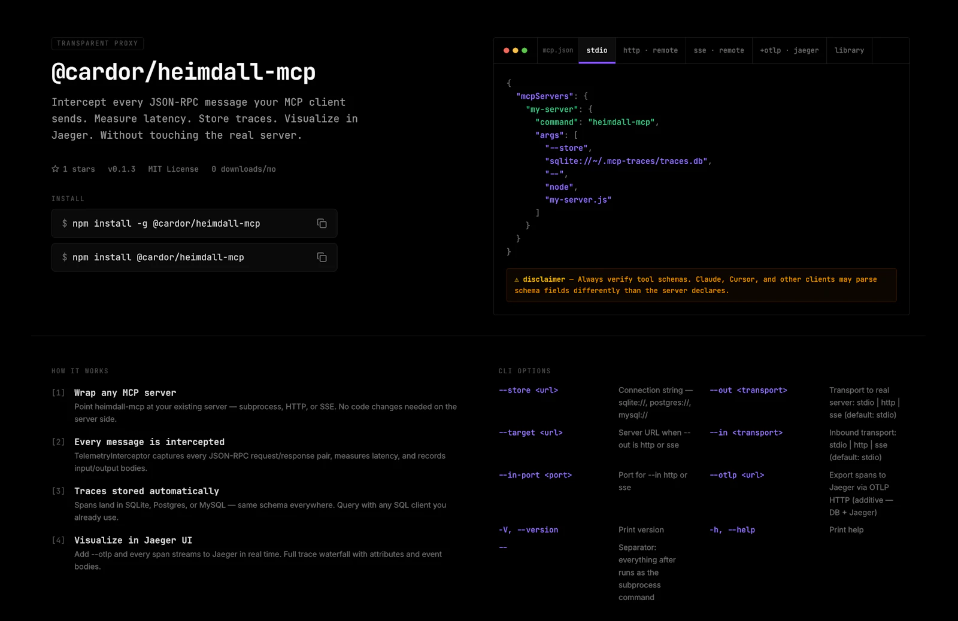Image resolution: width=958 pixels, height=621 pixels.
Task: Click the red window dot
Action: tap(507, 50)
